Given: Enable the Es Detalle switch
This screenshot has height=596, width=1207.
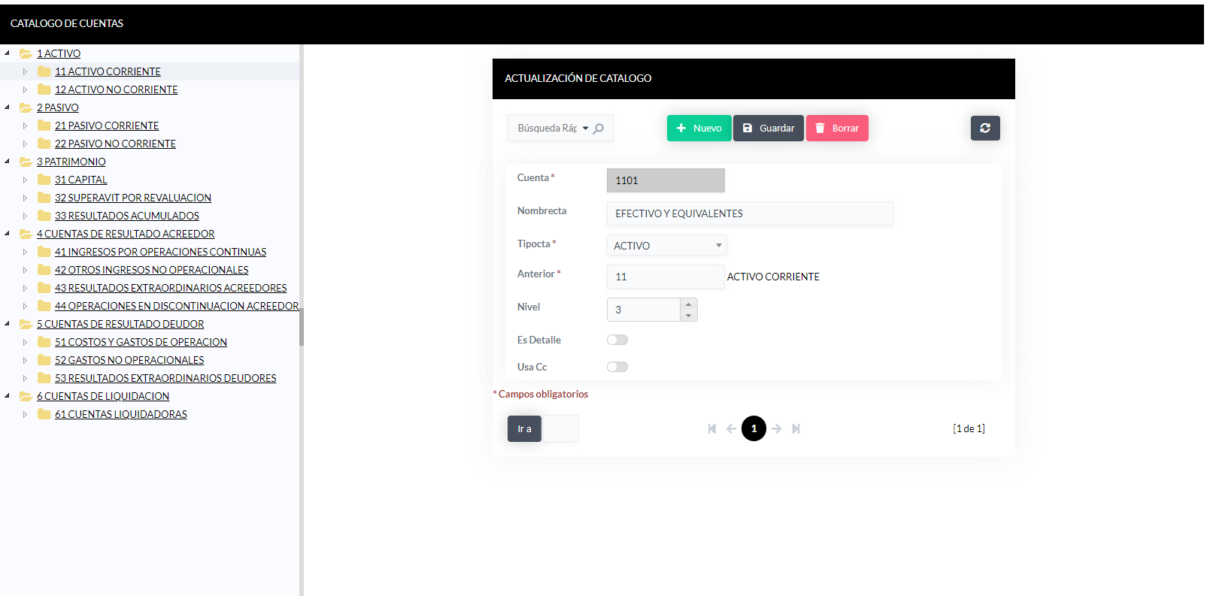Looking at the screenshot, I should point(617,340).
